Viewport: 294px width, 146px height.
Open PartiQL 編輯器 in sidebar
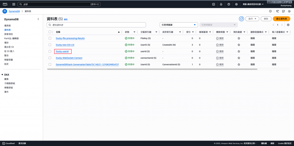click(11, 39)
